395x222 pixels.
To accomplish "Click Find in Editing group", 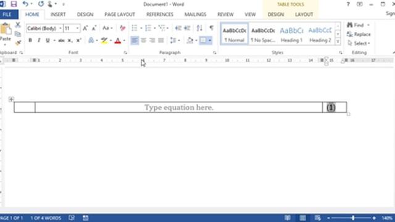I will [355, 25].
